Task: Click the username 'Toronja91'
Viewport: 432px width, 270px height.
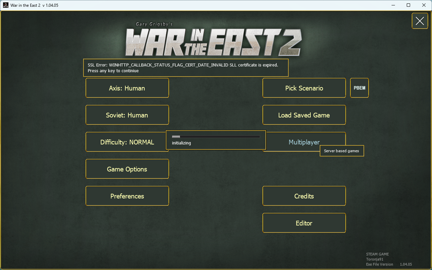Action: tap(375, 259)
